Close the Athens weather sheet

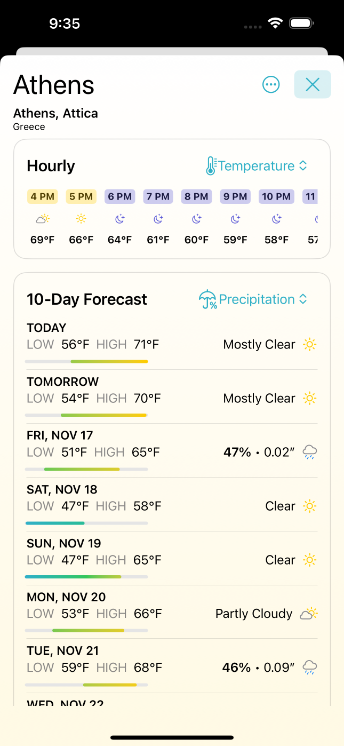tap(313, 84)
